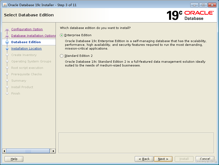Click the Help button

click(x=14, y=159)
